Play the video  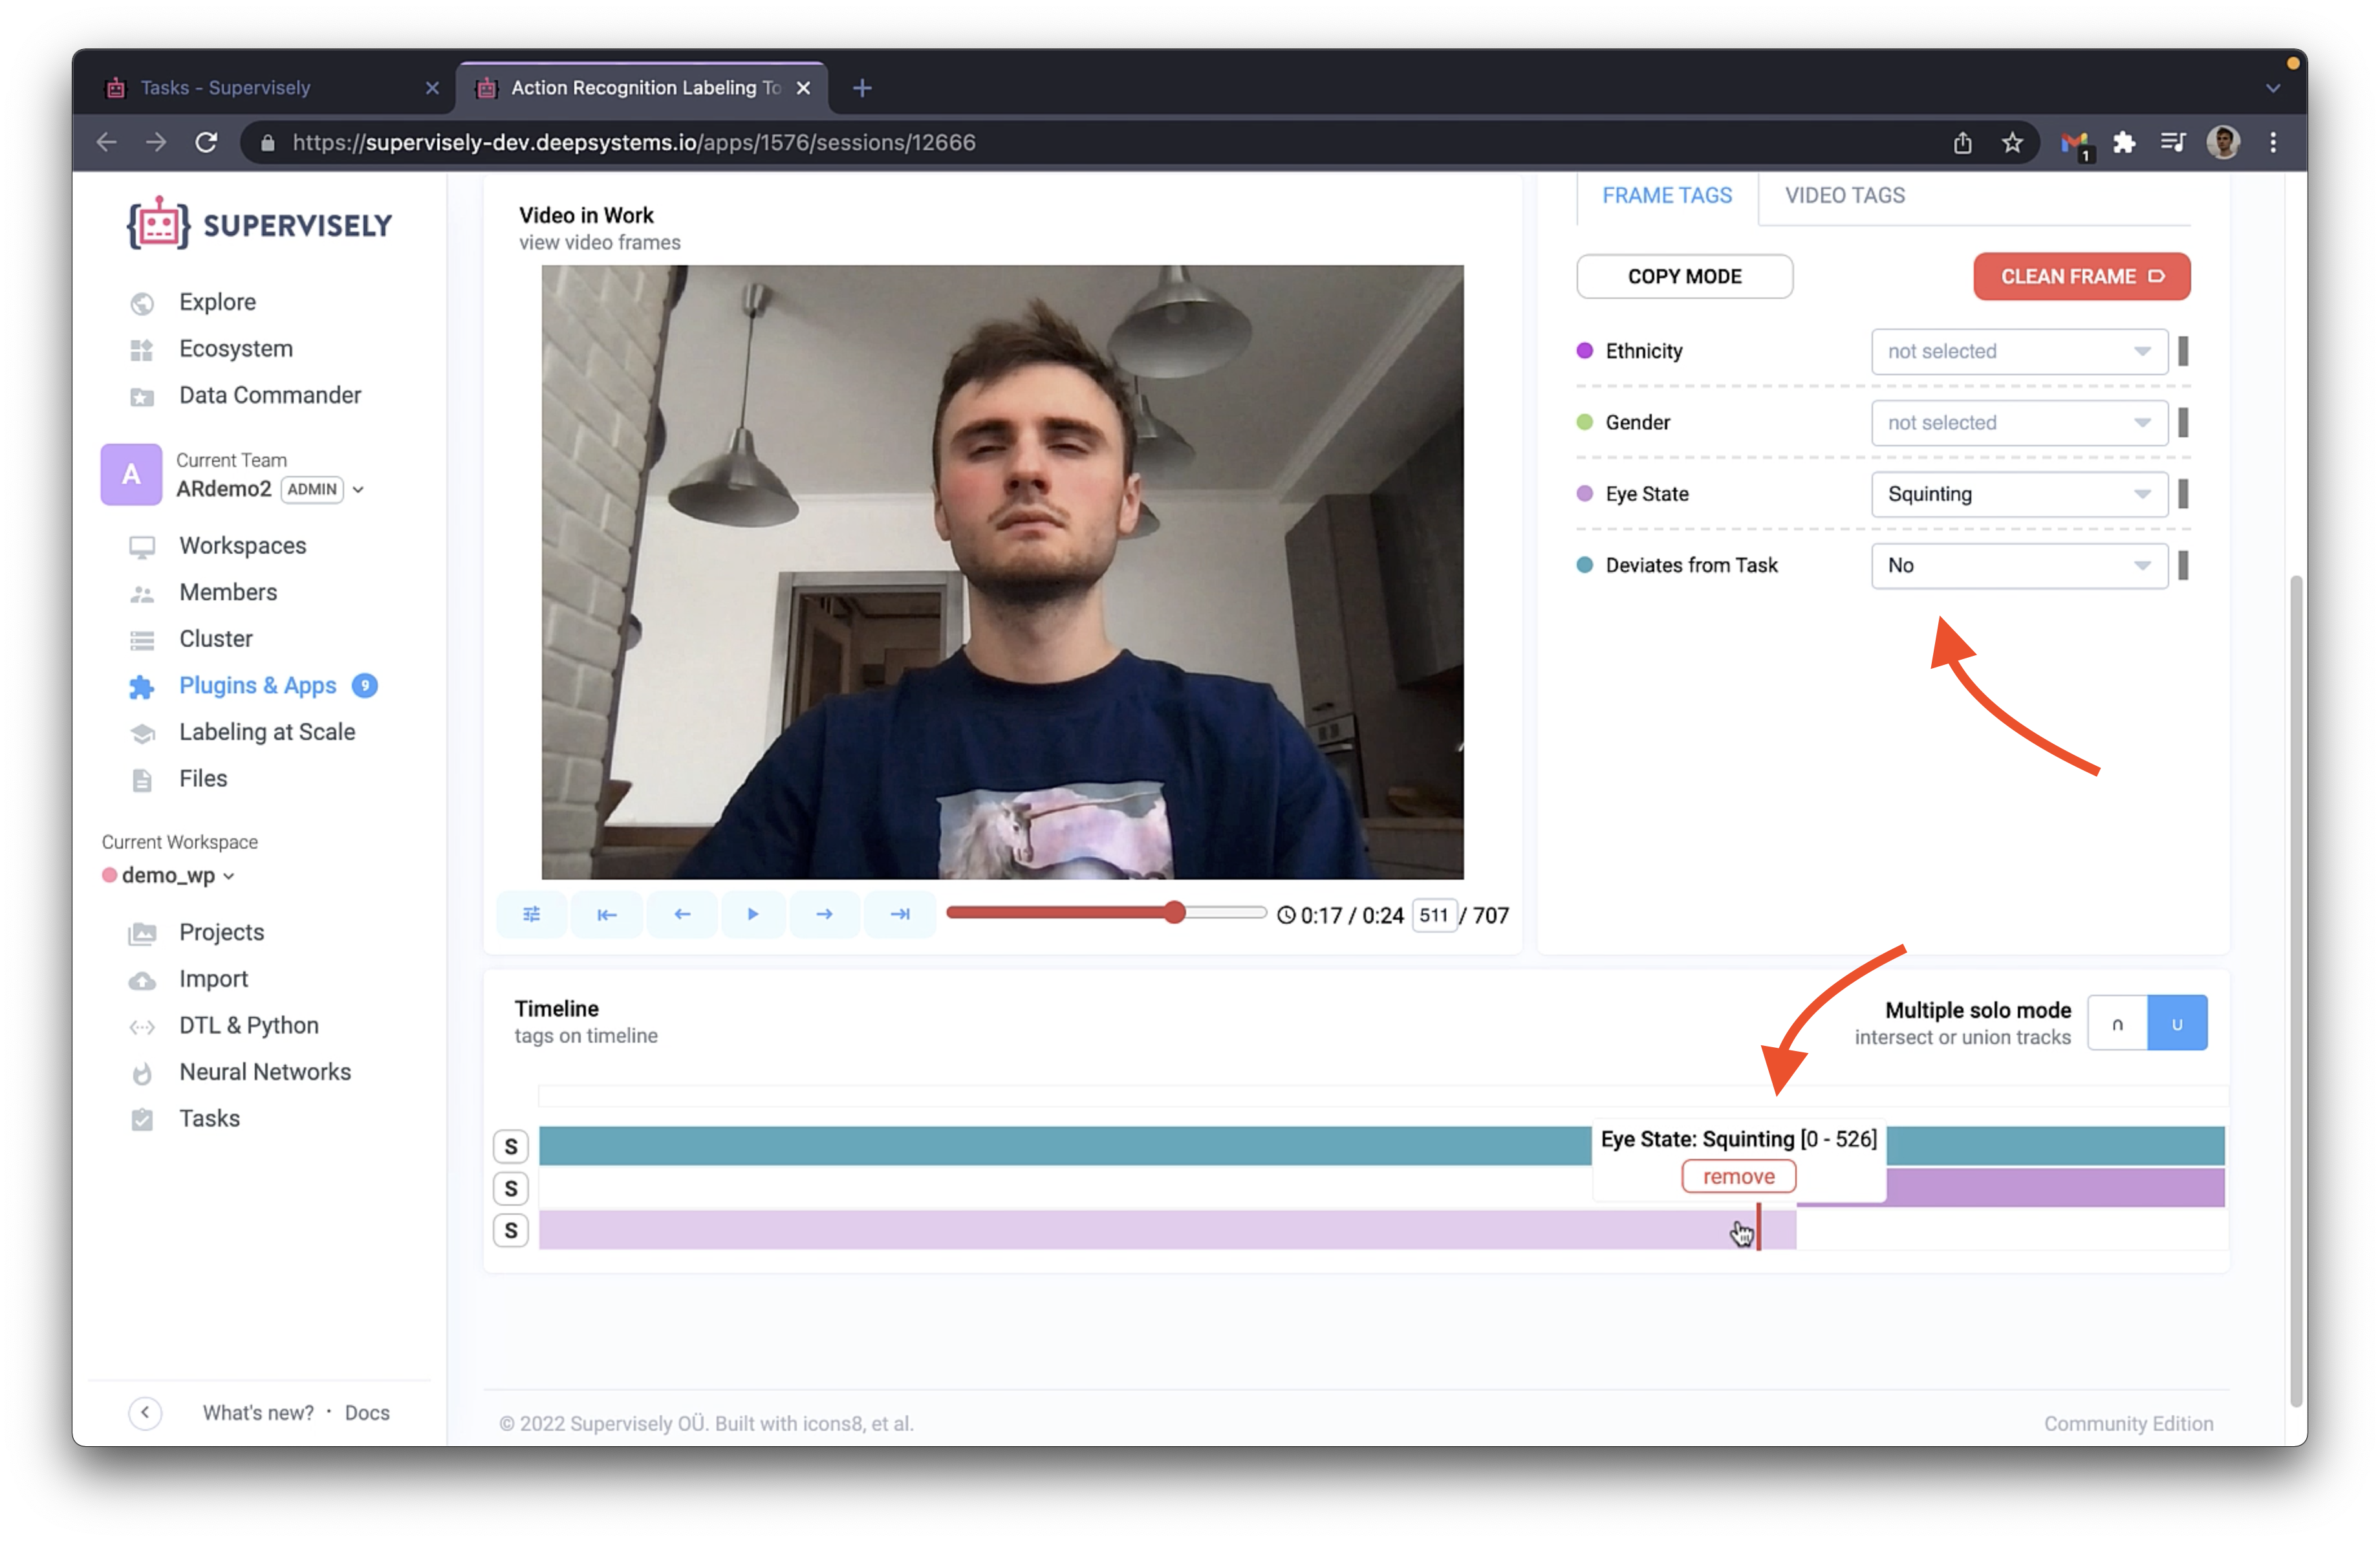pos(753,914)
